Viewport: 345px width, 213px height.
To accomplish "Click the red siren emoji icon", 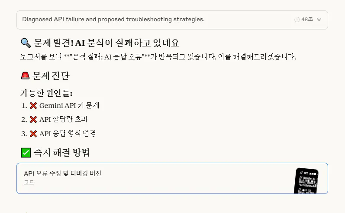I will point(25,76).
